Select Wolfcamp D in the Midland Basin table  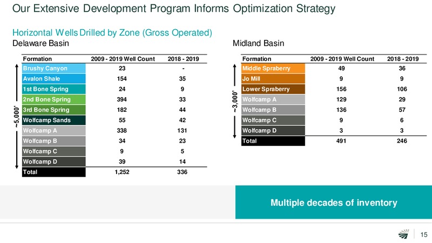[273, 131]
